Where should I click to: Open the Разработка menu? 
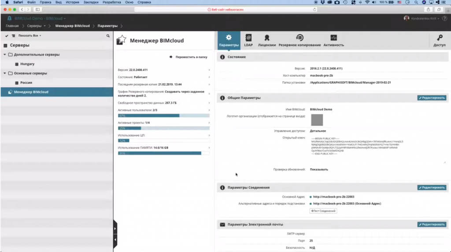[x=111, y=2]
